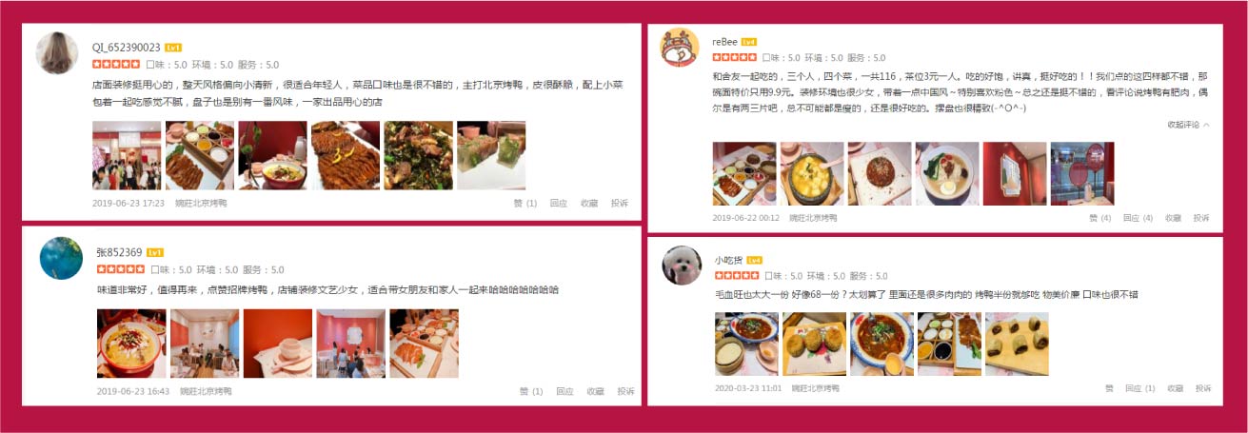Image resolution: width=1248 pixels, height=433 pixels.
Task: Like QI_652390023's review via 赞 (1)
Action: pos(525,203)
